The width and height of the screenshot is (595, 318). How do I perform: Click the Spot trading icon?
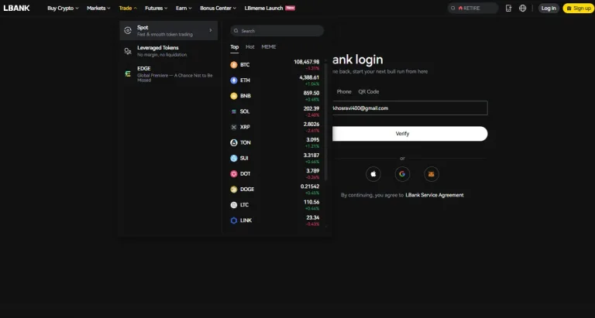point(128,30)
